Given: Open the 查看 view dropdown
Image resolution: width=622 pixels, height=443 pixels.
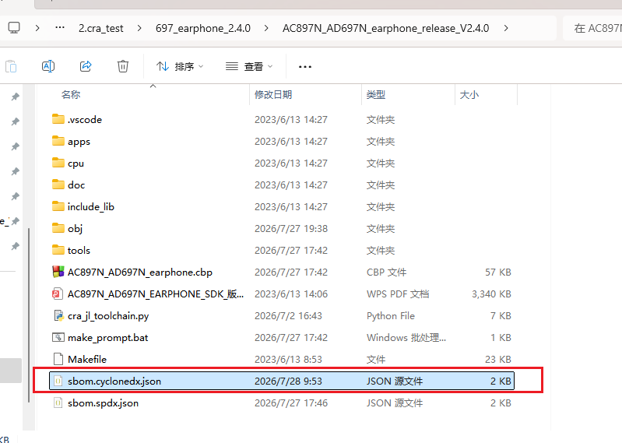Looking at the screenshot, I should [248, 66].
